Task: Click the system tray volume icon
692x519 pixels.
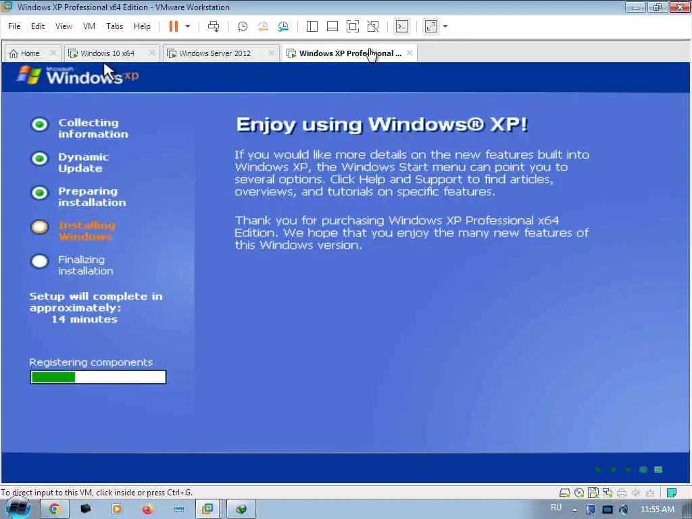Action: [624, 510]
